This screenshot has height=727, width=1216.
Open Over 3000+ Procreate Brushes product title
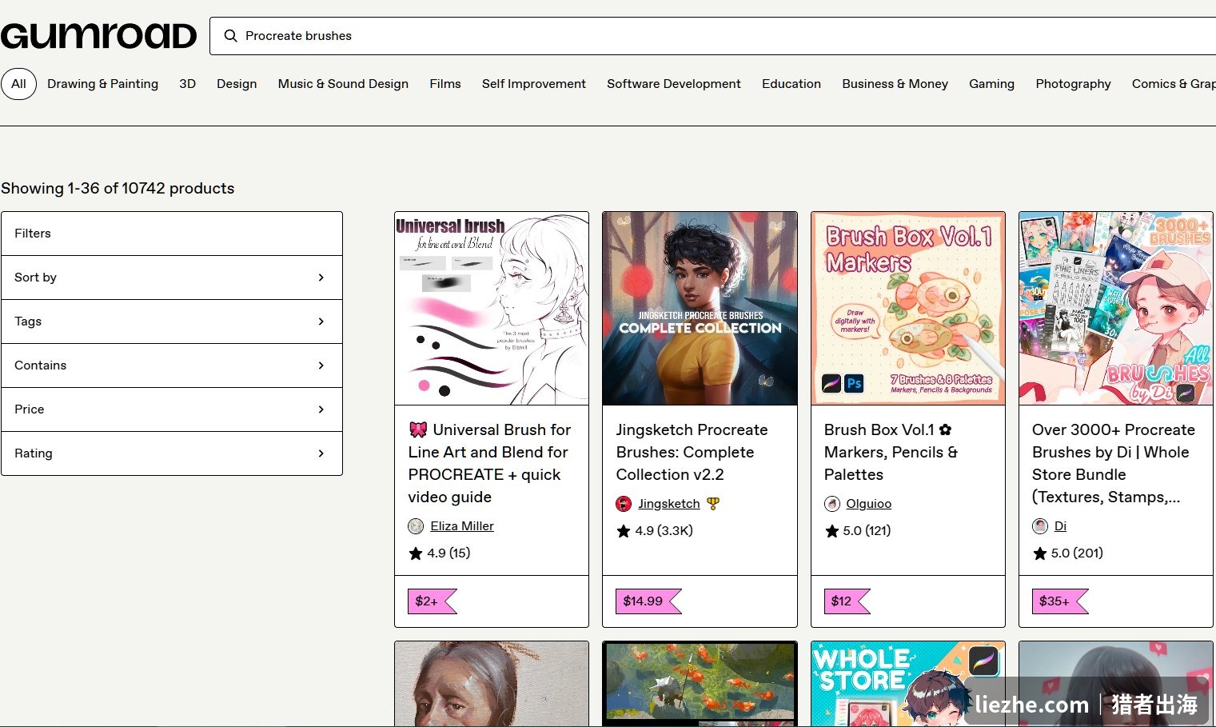(1114, 463)
